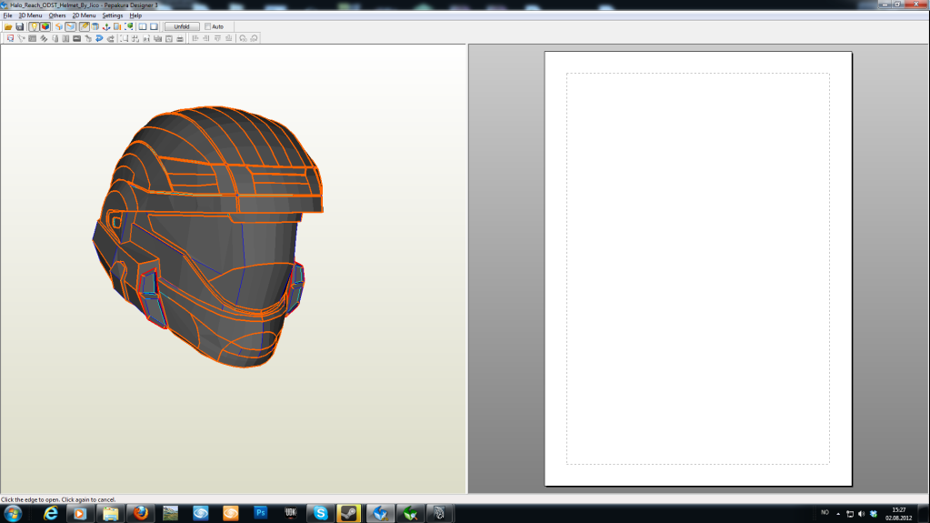The image size is (930, 523).
Task: Click the align top icon
Action: click(217, 38)
